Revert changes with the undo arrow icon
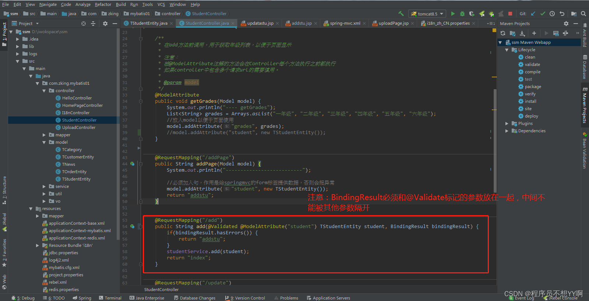This screenshot has height=301, width=589. pyautogui.click(x=562, y=14)
